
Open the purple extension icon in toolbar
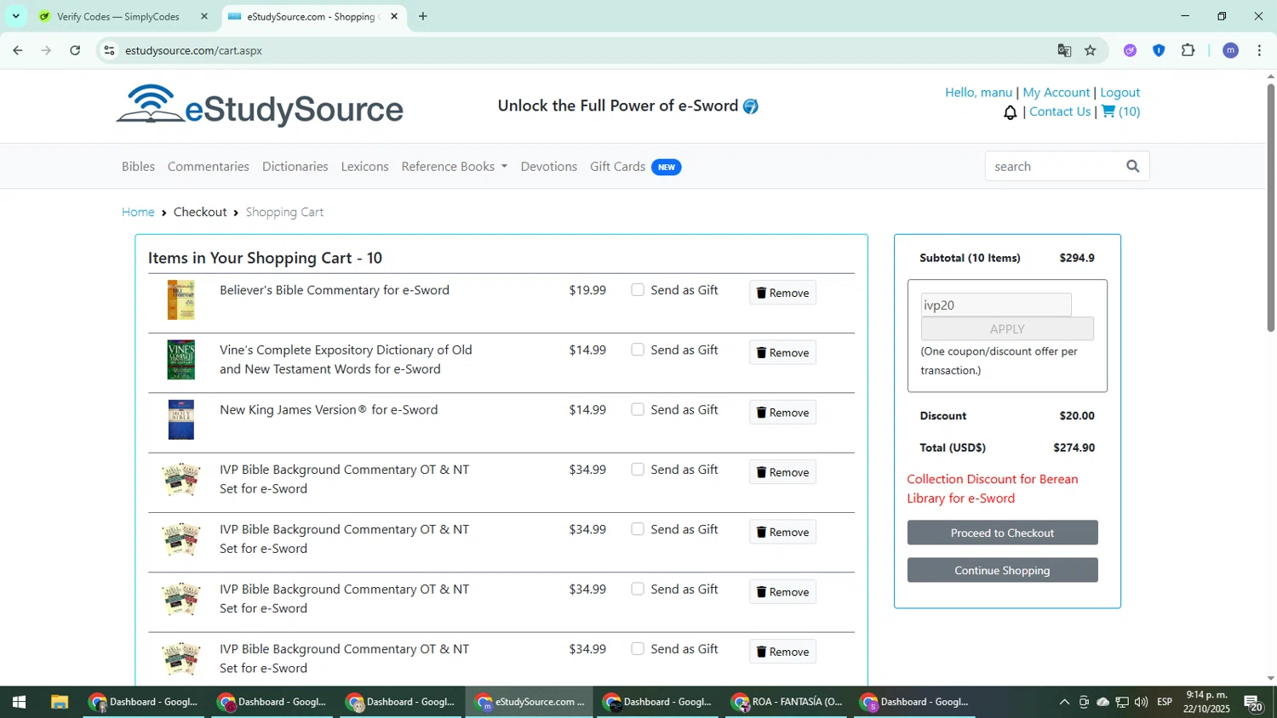1130,50
